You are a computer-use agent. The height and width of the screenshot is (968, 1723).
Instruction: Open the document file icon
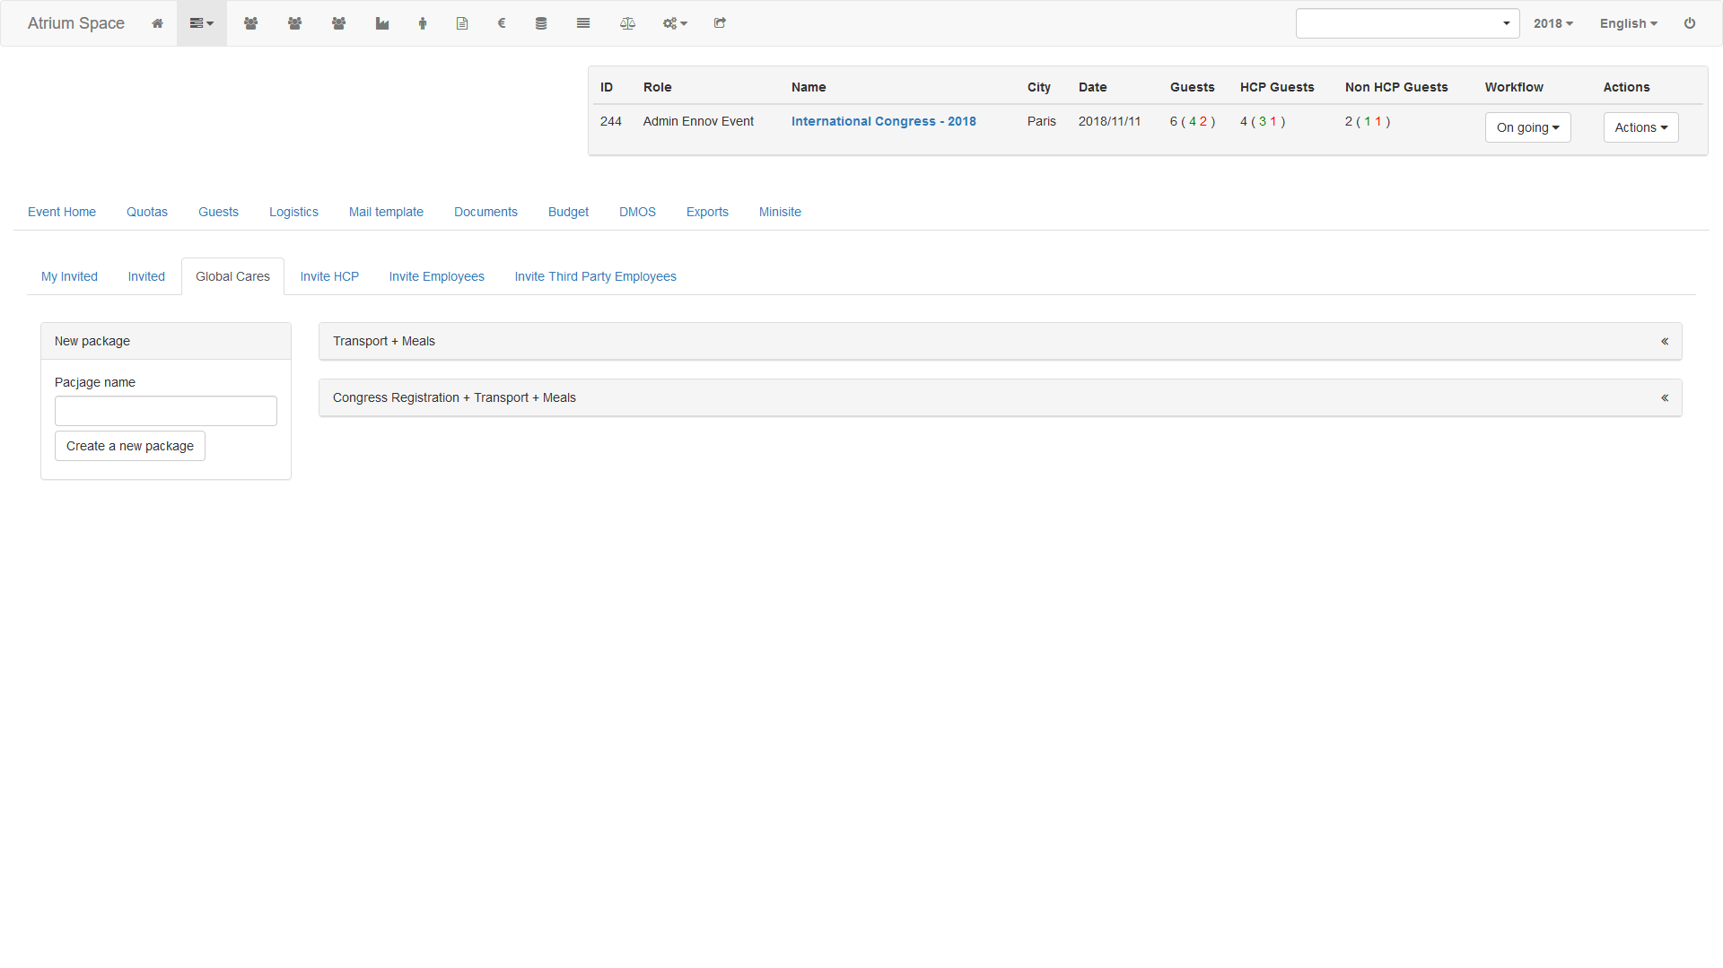462,23
